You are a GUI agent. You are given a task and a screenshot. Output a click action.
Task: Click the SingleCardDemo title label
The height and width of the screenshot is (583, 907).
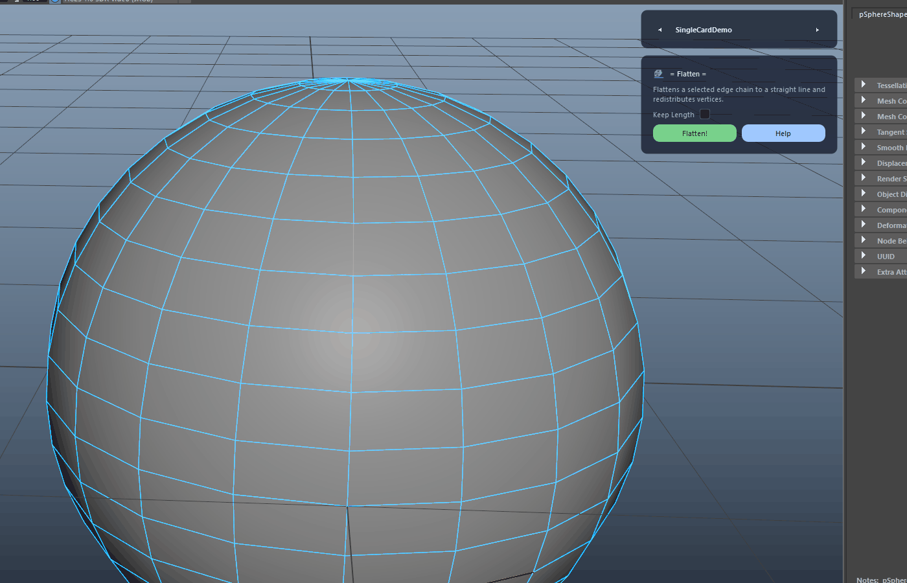704,30
